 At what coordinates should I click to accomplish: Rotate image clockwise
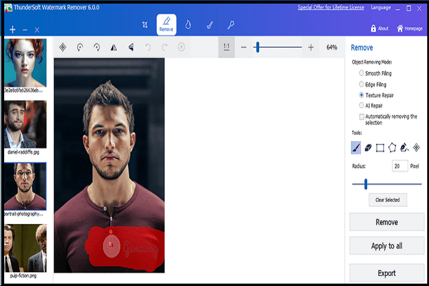[96, 47]
